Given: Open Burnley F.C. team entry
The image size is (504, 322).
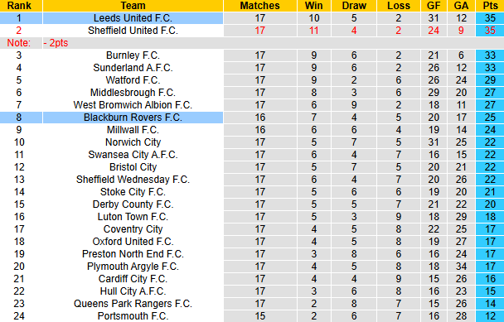Looking at the screenshot, I should 133,55.
